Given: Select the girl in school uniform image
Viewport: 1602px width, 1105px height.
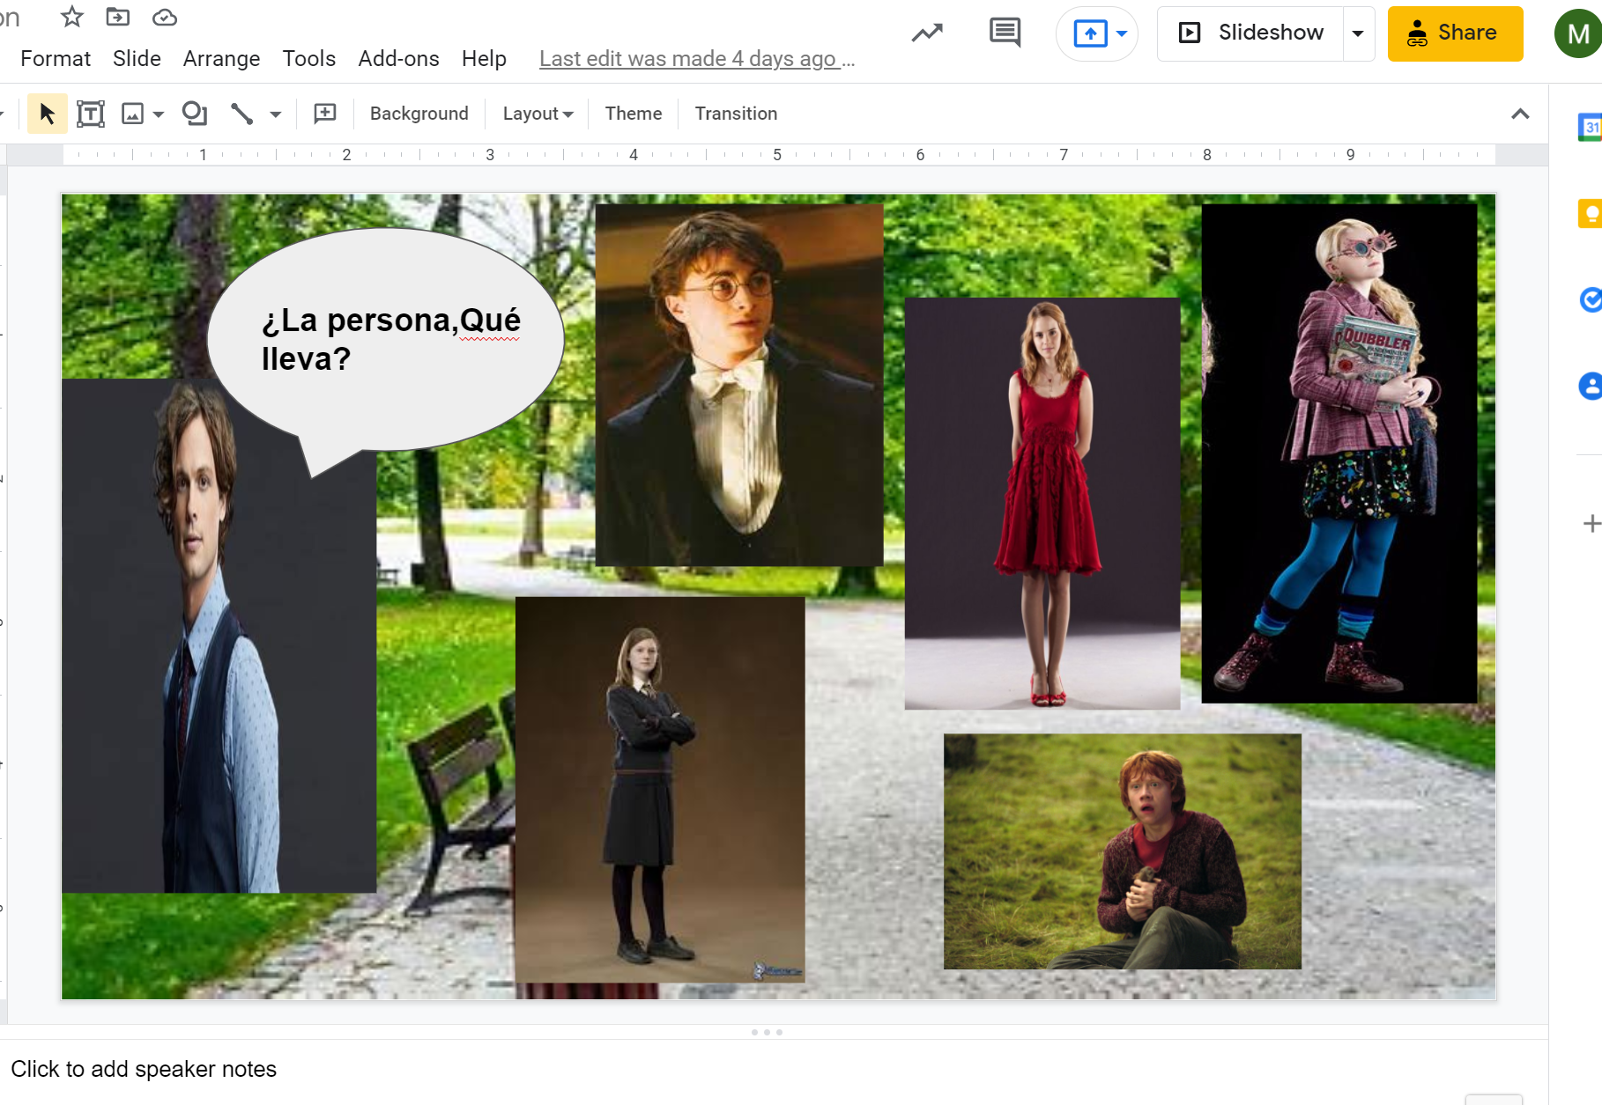Looking at the screenshot, I should coord(660,790).
